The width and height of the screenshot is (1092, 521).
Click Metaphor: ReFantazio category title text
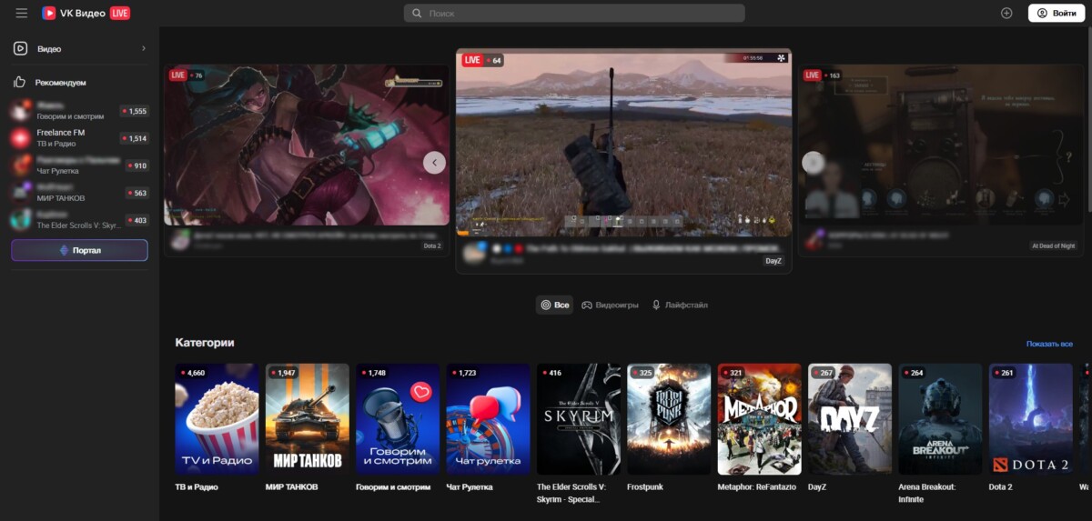coord(756,487)
